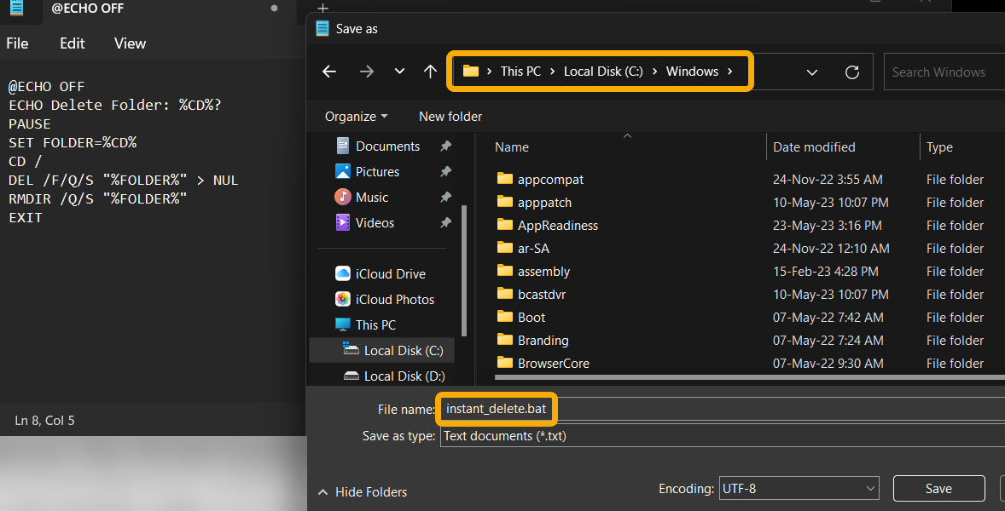Open the Organize menu
1005x511 pixels.
pos(353,116)
